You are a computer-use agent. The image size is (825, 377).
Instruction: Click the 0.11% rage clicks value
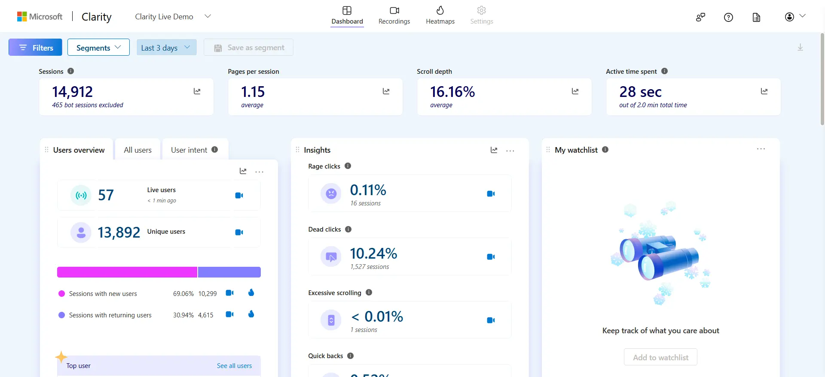tap(368, 190)
